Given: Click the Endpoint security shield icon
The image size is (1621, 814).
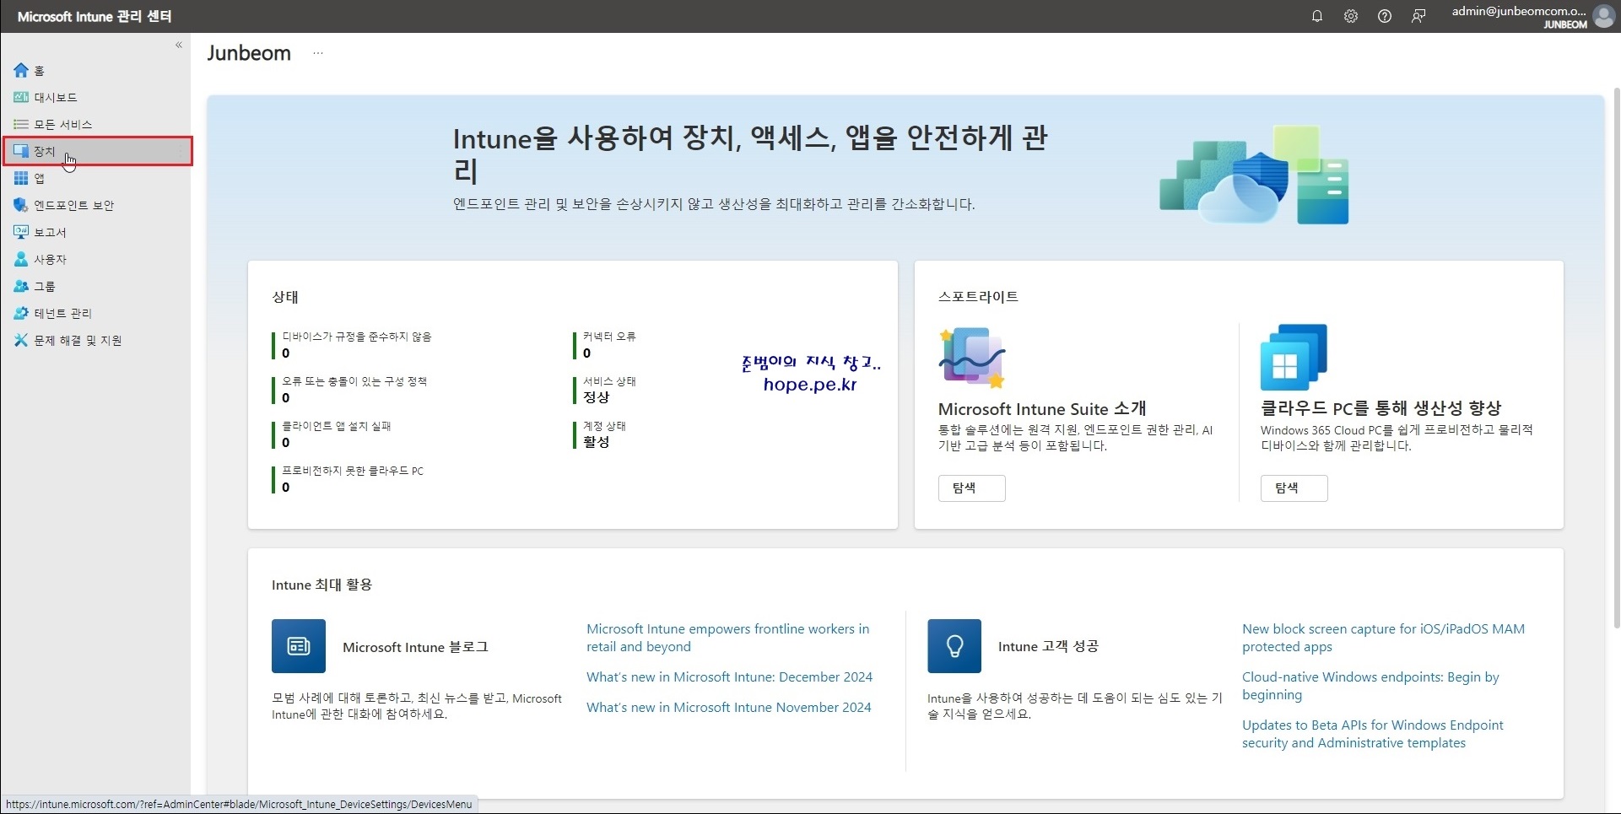Looking at the screenshot, I should click(21, 205).
